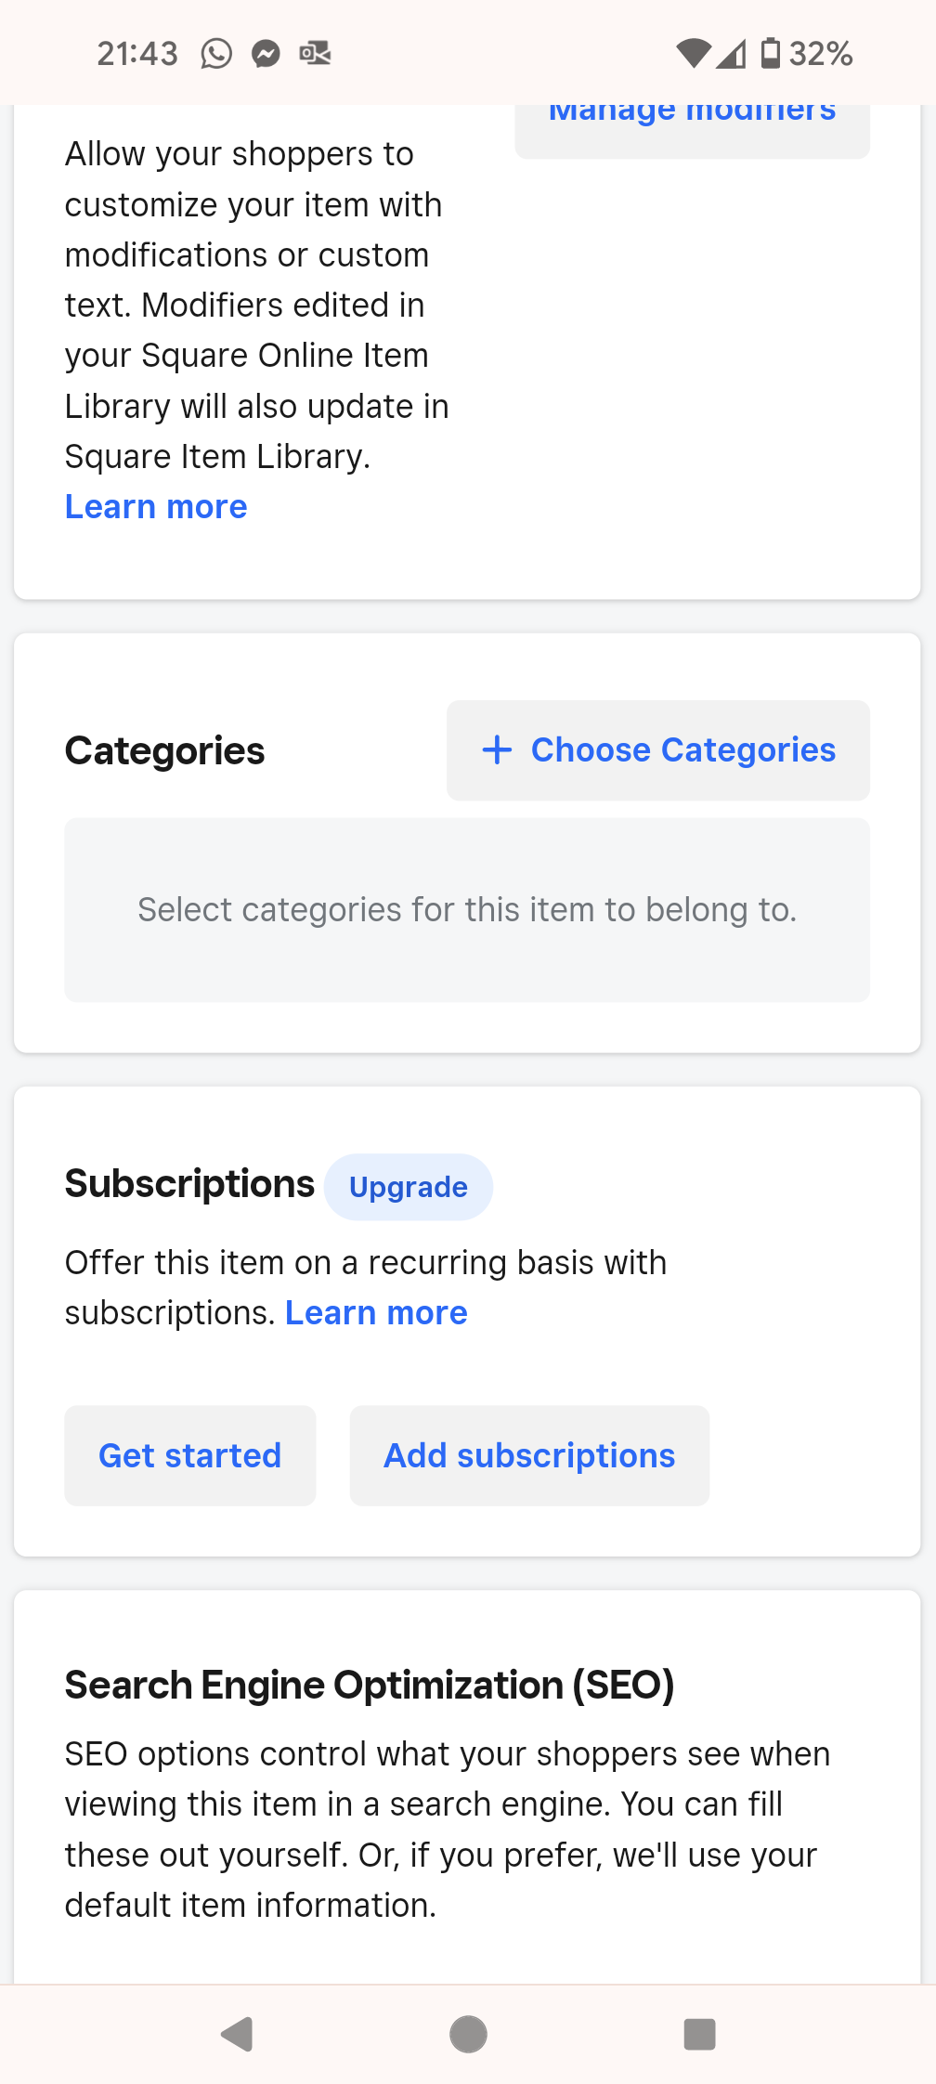Image resolution: width=936 pixels, height=2084 pixels.
Task: Tap the Upgrade badge next to Subscriptions
Action: (409, 1186)
